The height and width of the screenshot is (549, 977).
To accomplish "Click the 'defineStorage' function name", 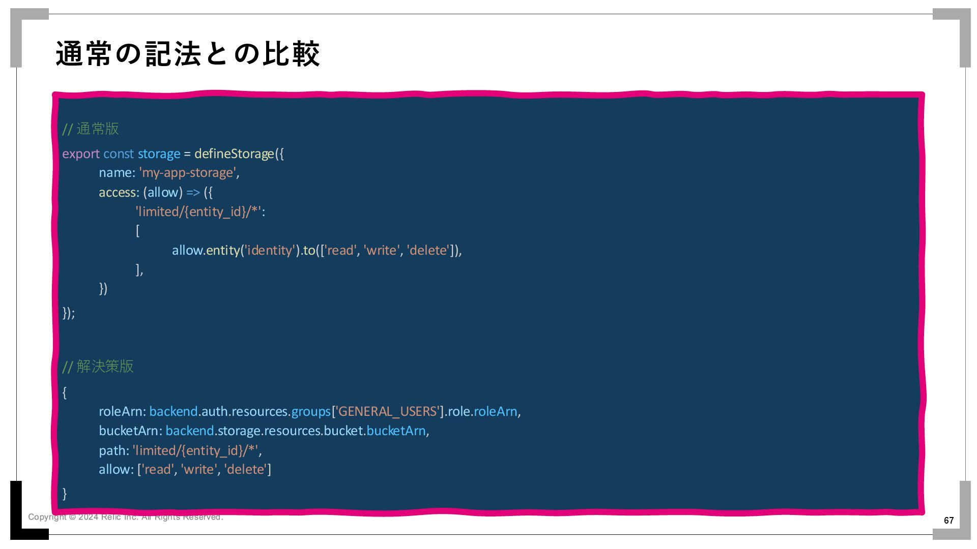I will tap(234, 154).
